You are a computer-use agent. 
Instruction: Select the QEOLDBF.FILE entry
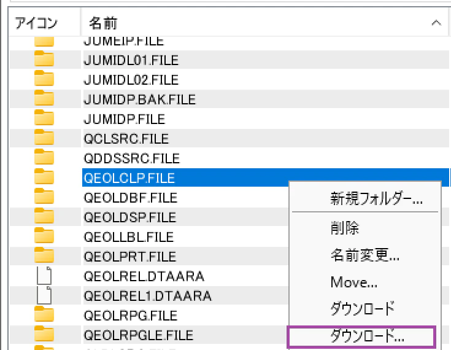[x=131, y=198]
